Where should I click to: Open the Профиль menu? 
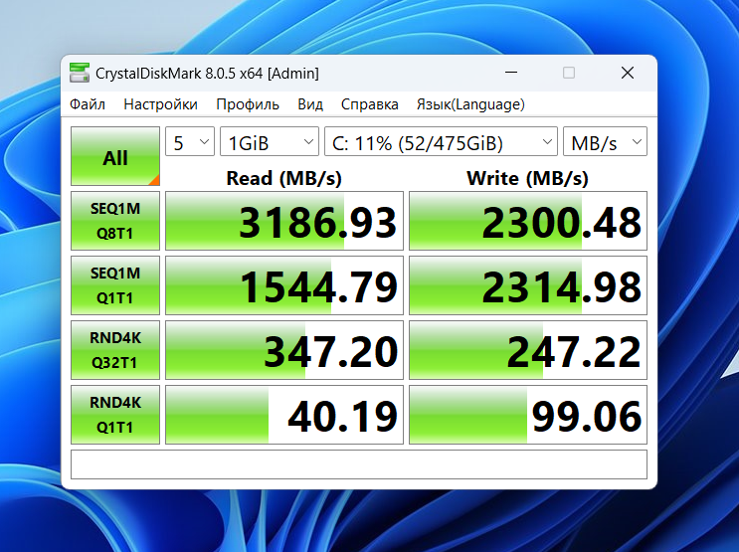click(x=248, y=104)
